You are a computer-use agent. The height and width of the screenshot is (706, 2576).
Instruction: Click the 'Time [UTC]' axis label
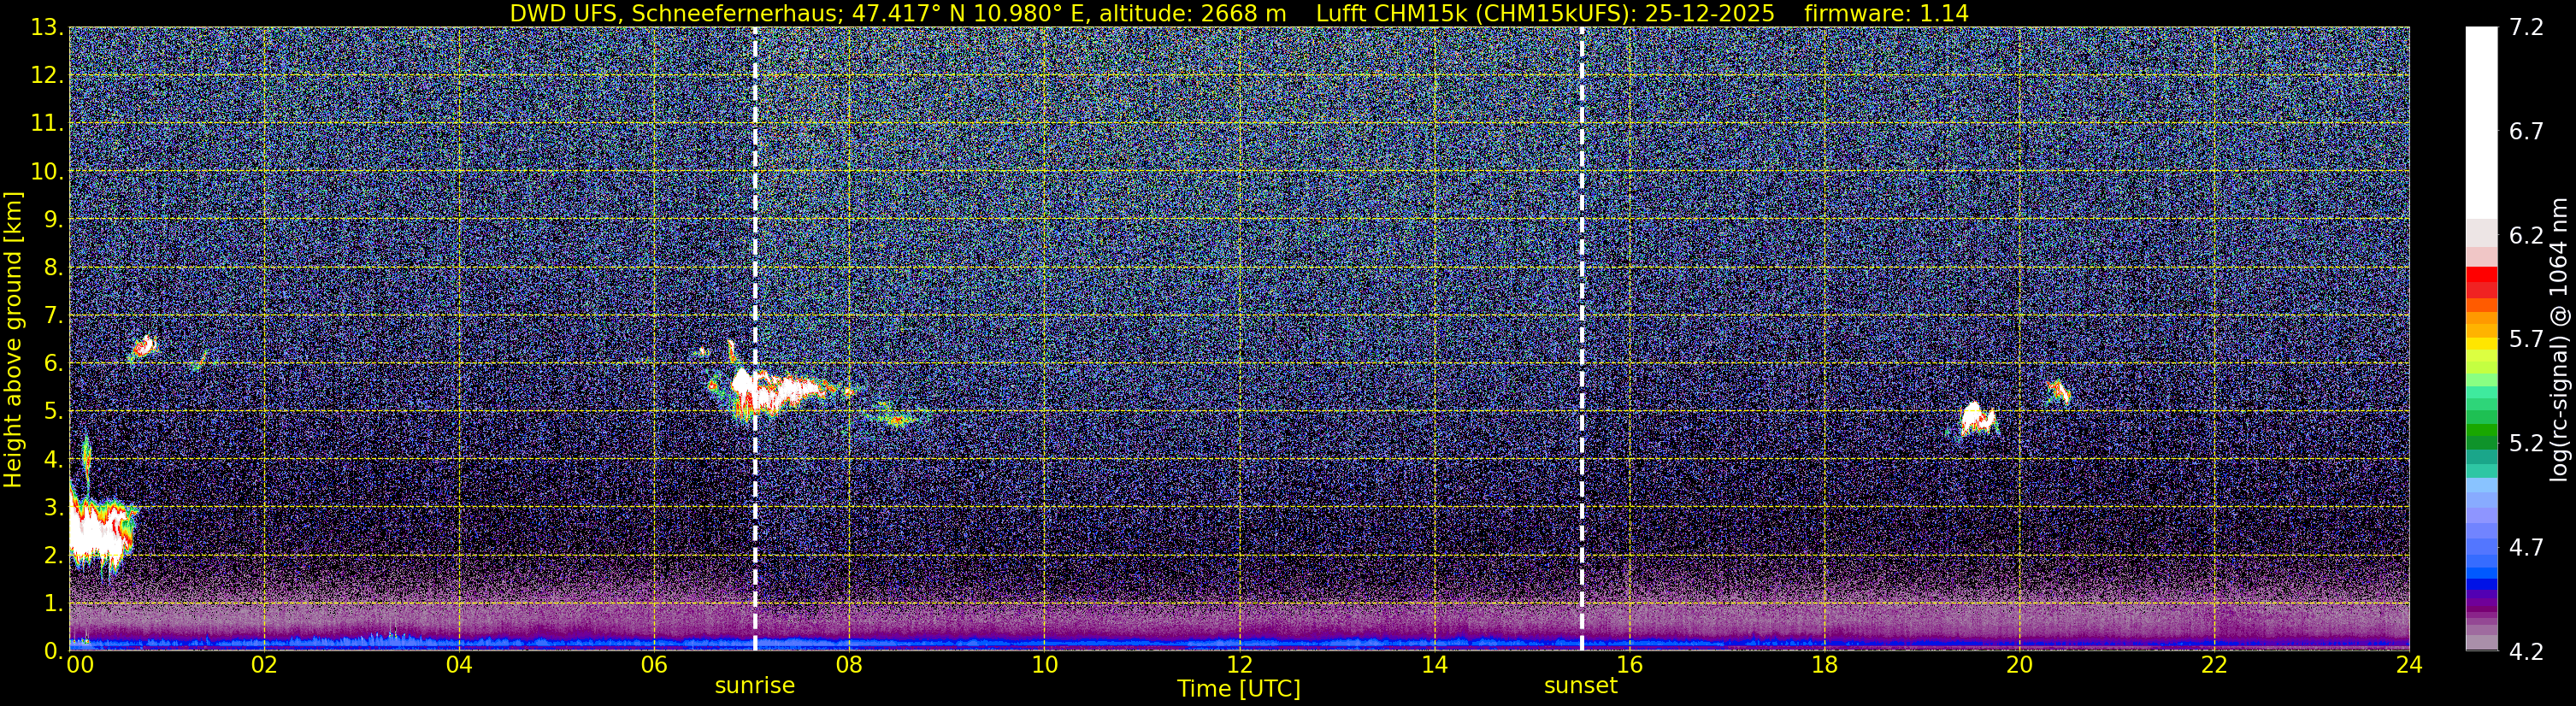(1239, 688)
